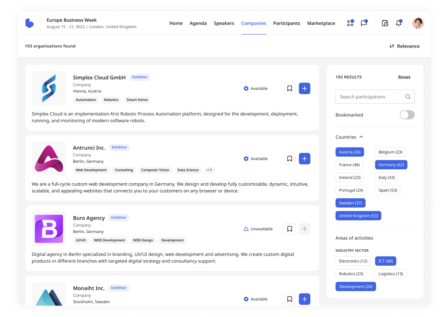Go to Speakers tab

[x=224, y=23]
